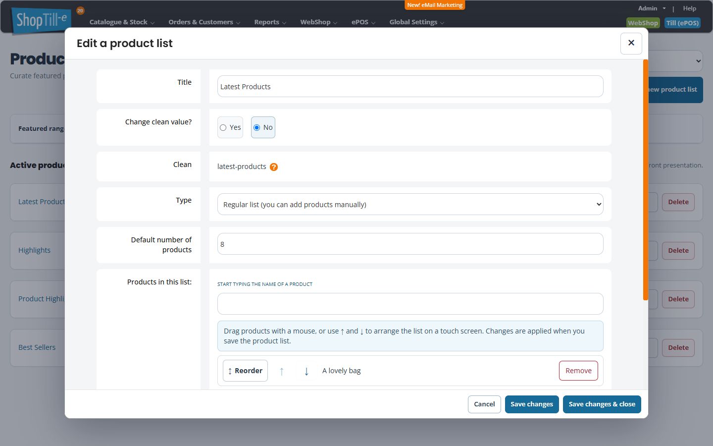Click the ShopTill-e logo
The image size is (713, 446).
42,20
